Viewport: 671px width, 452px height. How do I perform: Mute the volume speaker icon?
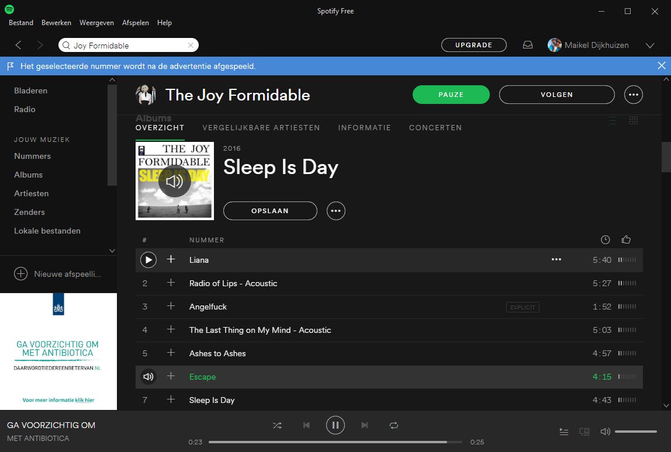[x=605, y=432]
